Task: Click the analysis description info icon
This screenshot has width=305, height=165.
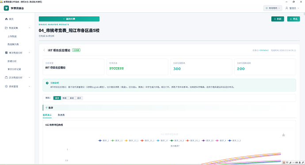Action: (47, 83)
